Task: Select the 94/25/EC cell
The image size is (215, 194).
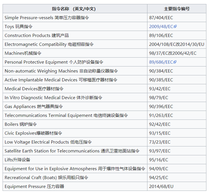Action: click(x=177, y=177)
